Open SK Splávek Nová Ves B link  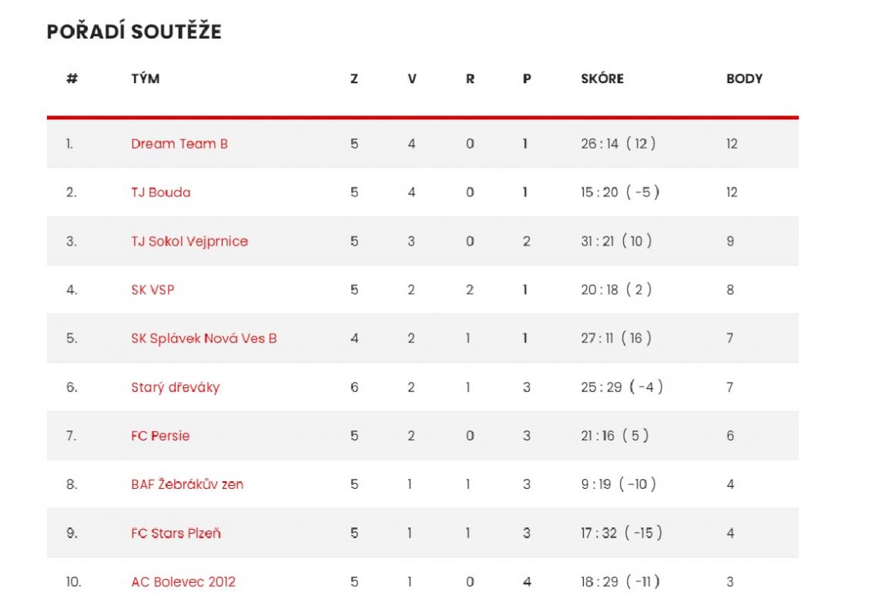204,338
